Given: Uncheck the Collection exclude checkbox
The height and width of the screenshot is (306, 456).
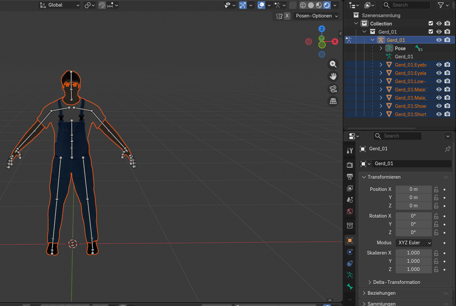Looking at the screenshot, I should click(431, 23).
